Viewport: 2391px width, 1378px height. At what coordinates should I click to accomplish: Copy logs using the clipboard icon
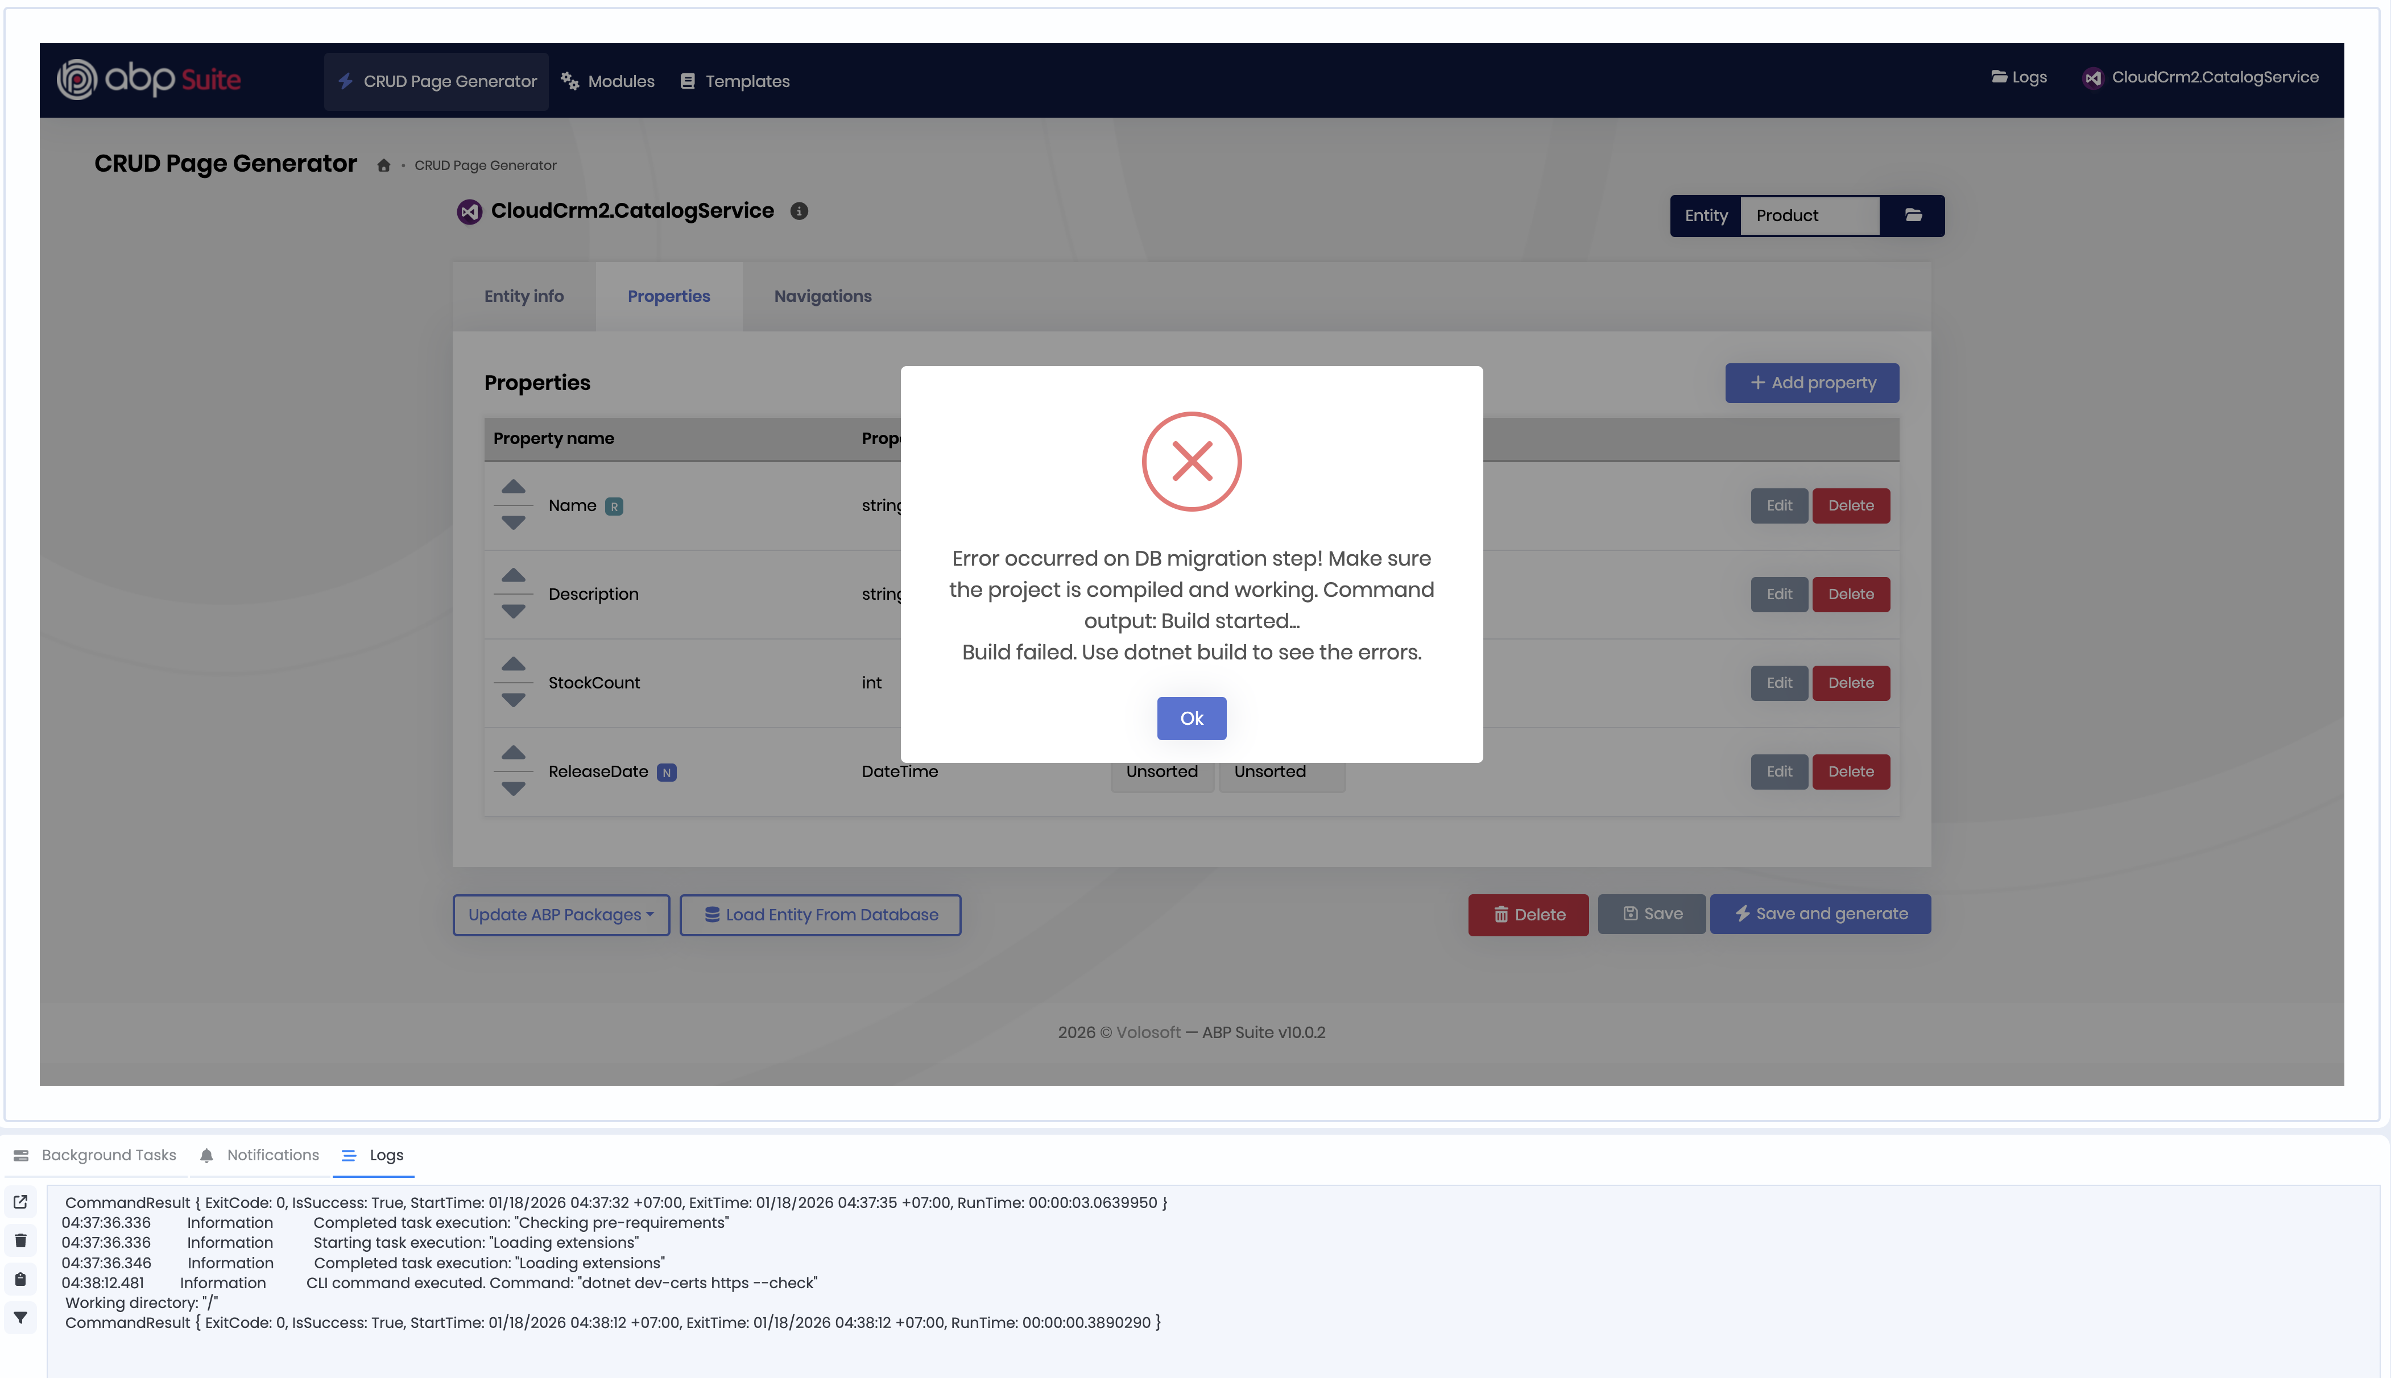[x=21, y=1280]
